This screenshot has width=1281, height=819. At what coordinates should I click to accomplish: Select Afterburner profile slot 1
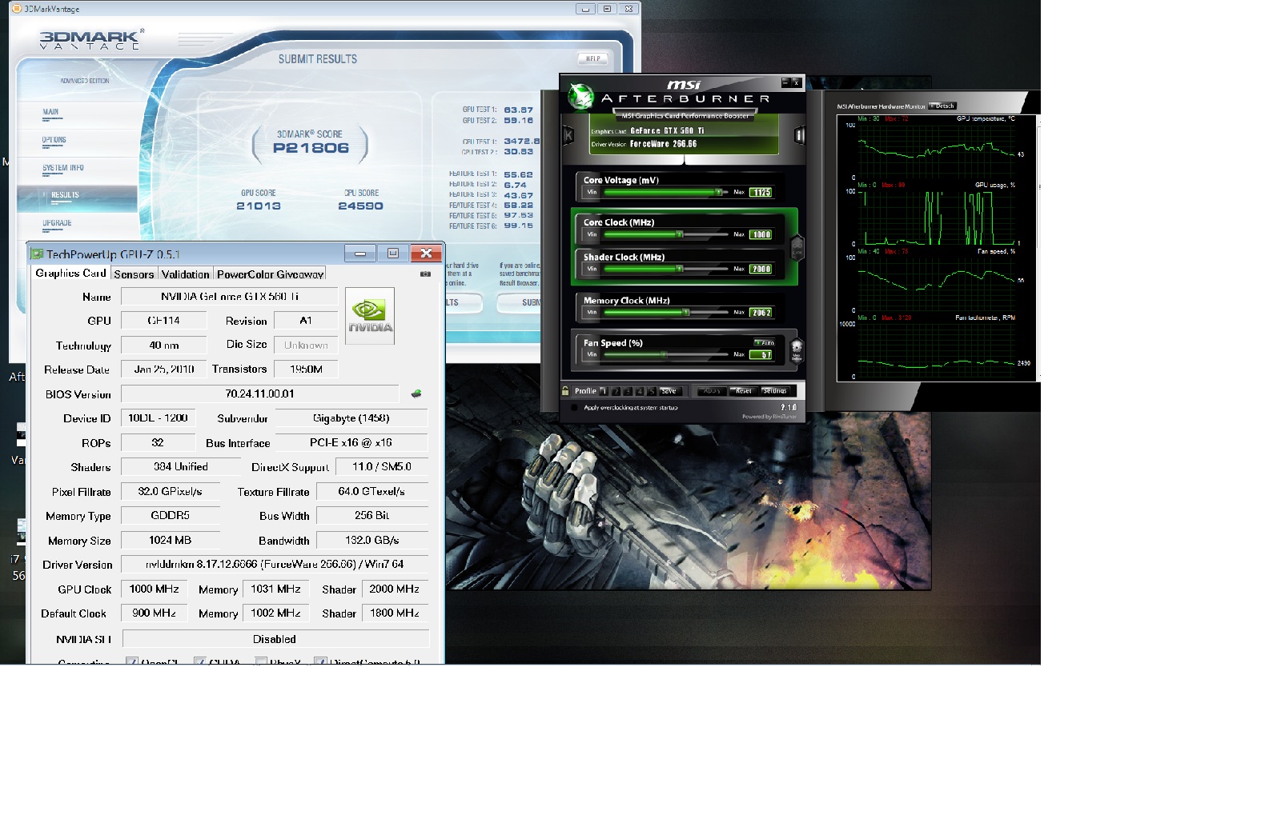click(604, 391)
